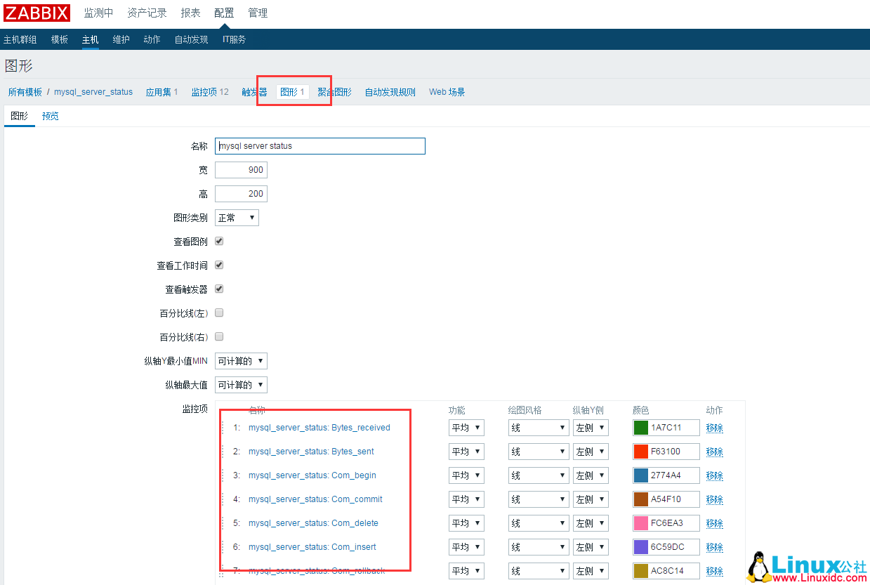Viewport: 870px width, 585px height.
Task: Open the 图形类别 dropdown showing 正常
Action: coord(237,217)
